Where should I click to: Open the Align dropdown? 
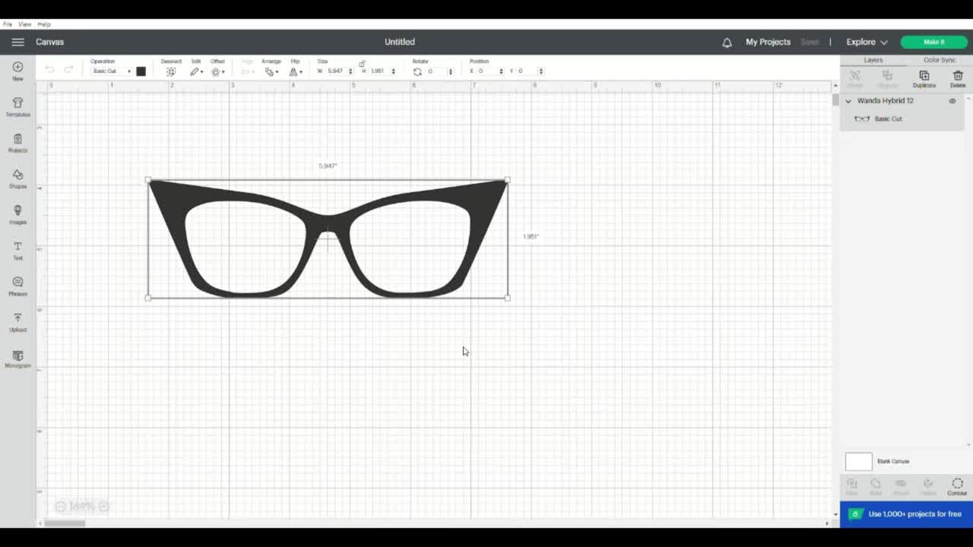(247, 71)
